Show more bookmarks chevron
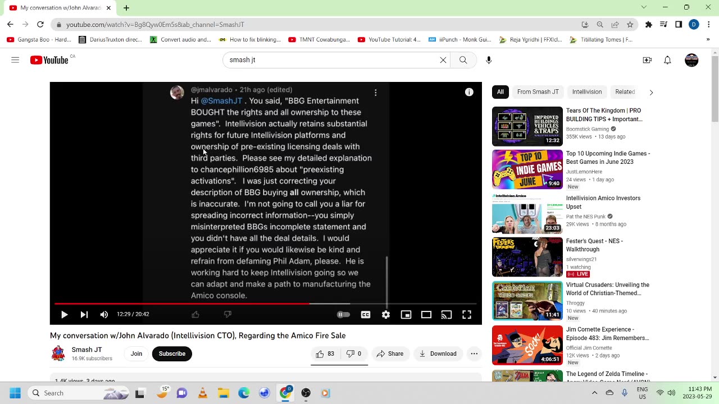The image size is (719, 404). click(708, 40)
